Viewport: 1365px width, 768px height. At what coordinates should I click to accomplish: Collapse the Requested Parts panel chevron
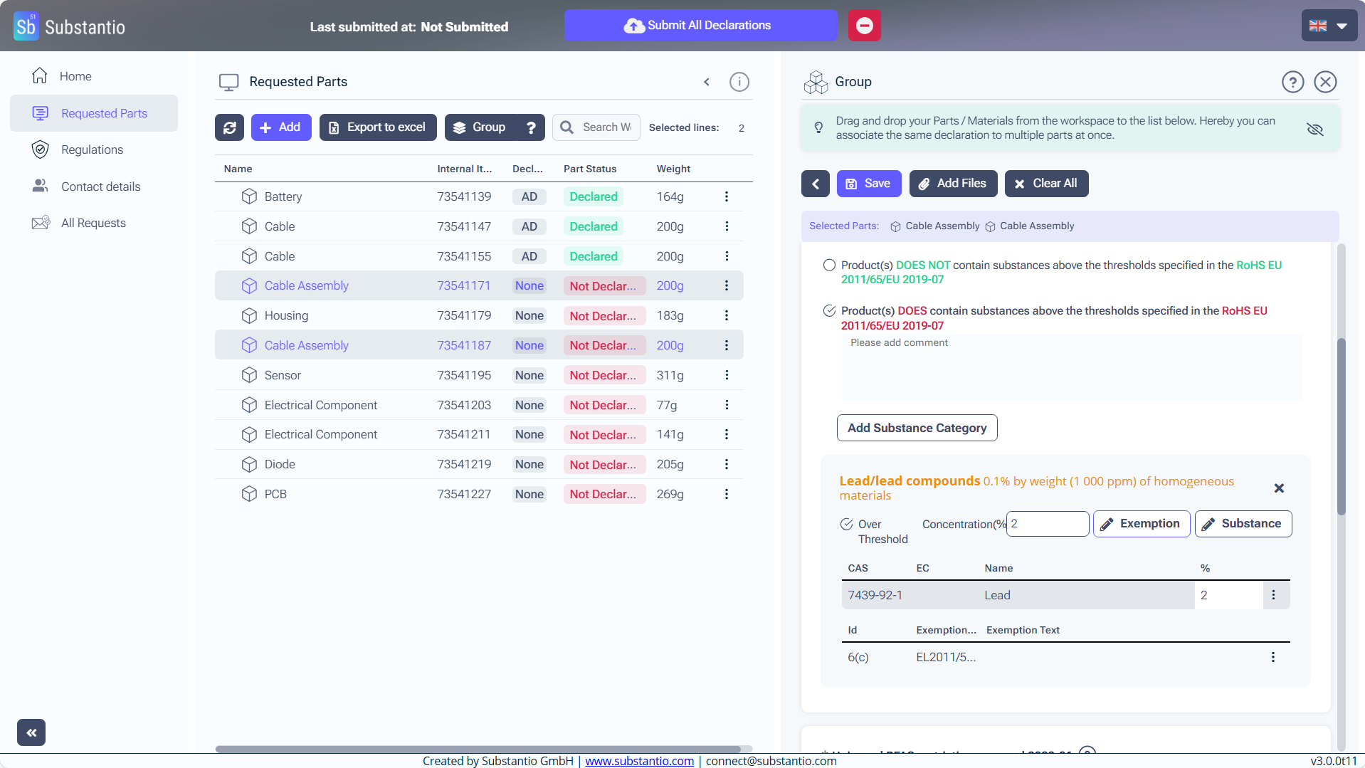[x=706, y=82]
